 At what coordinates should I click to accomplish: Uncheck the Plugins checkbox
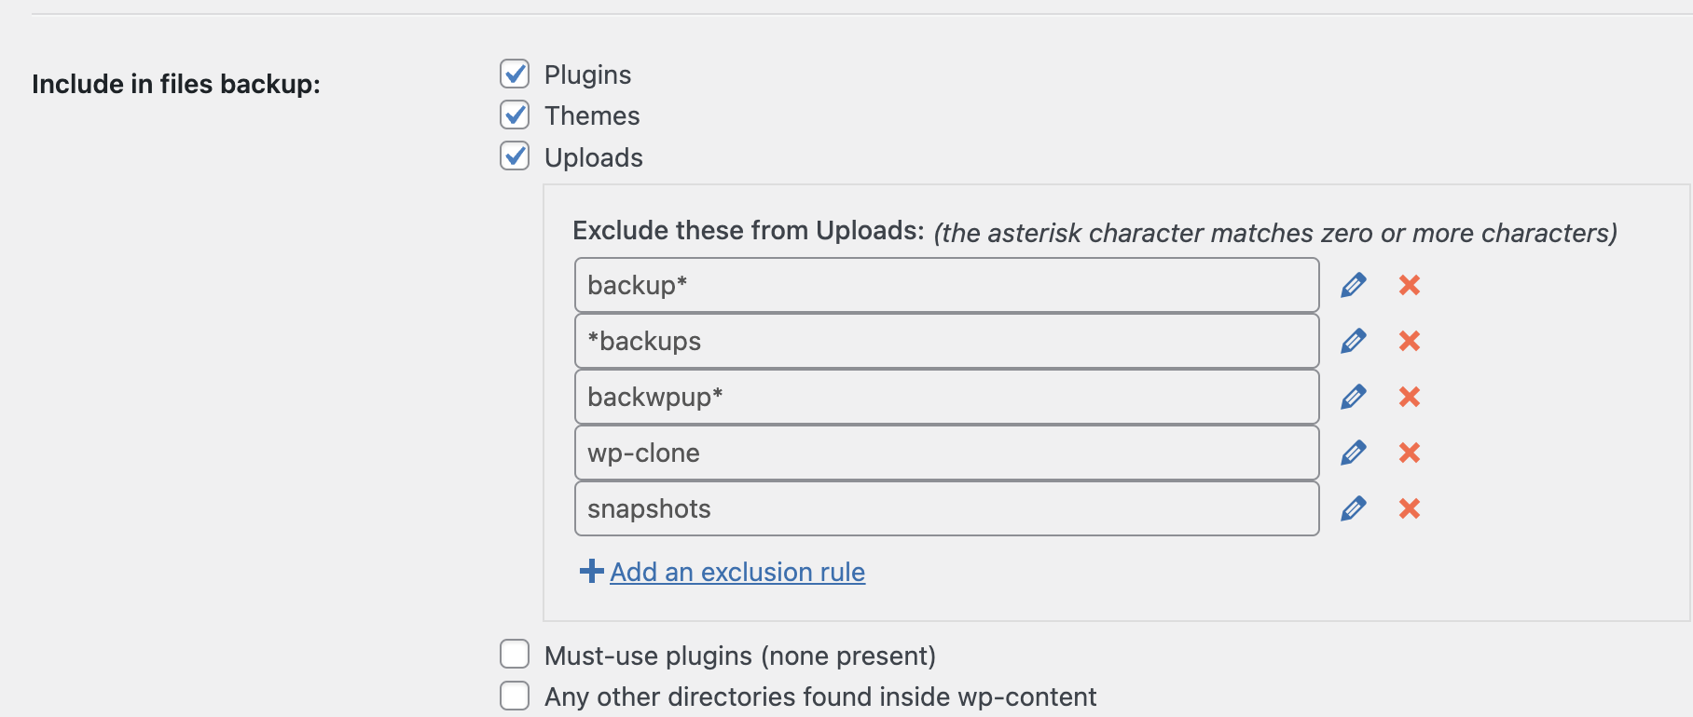[515, 74]
